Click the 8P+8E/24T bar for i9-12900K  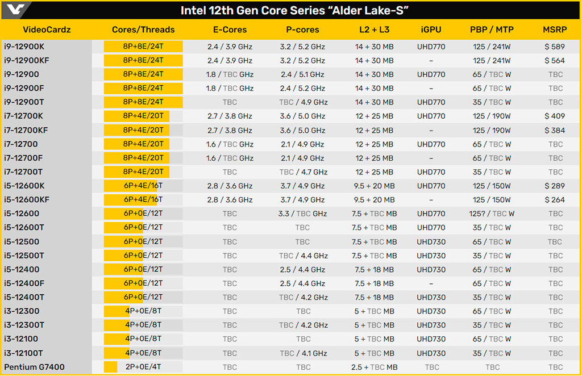(143, 47)
